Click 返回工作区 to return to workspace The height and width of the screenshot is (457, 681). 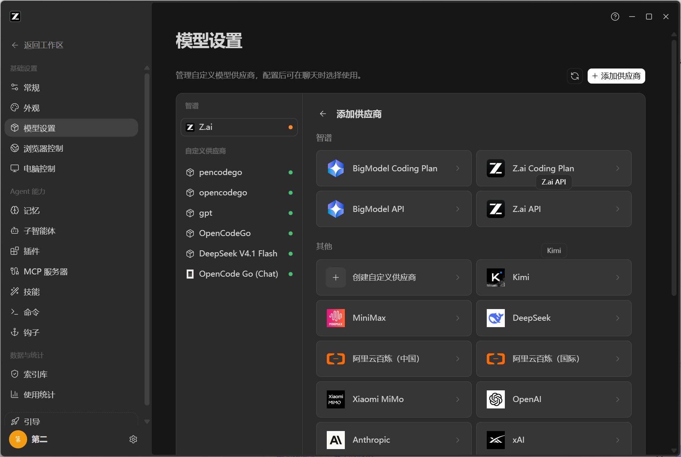pyautogui.click(x=37, y=45)
